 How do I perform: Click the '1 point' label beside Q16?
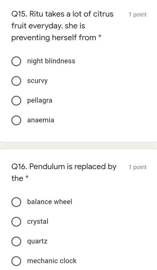tap(137, 167)
